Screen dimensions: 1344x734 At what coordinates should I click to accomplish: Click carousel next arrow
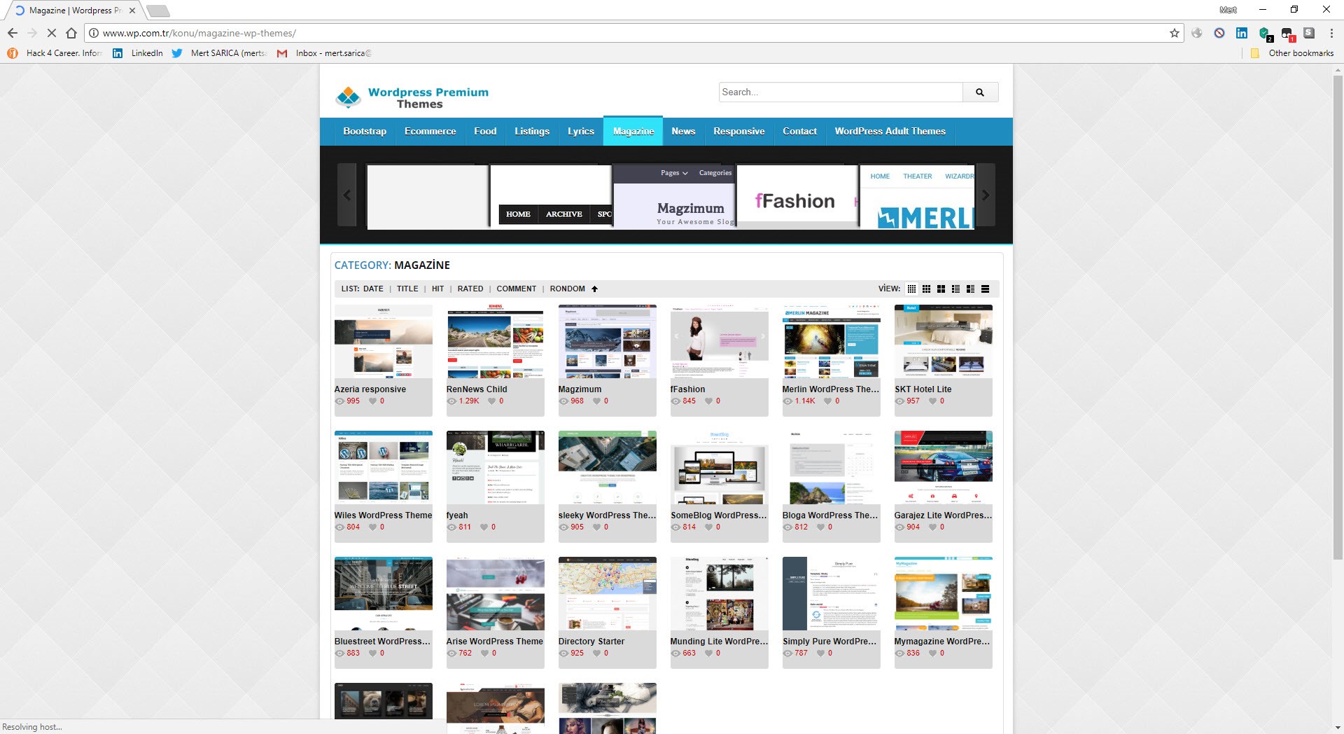click(x=985, y=195)
